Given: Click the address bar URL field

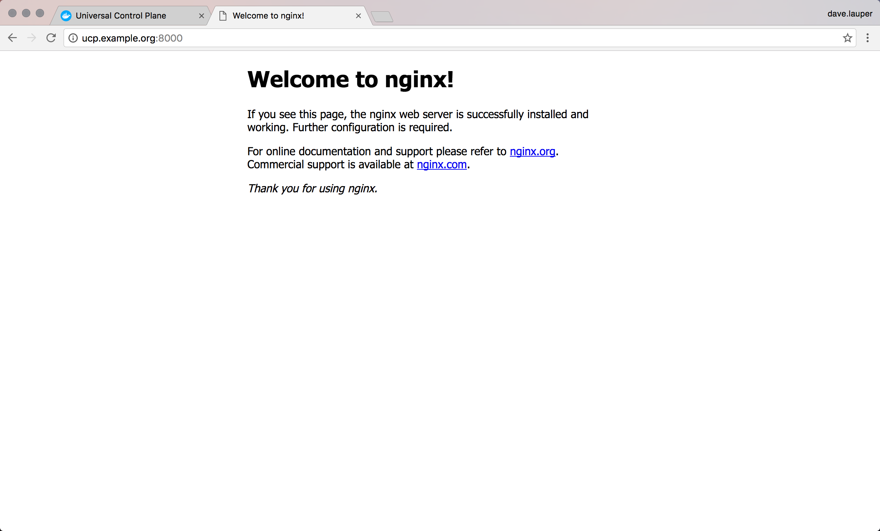Looking at the screenshot, I should [429, 38].
